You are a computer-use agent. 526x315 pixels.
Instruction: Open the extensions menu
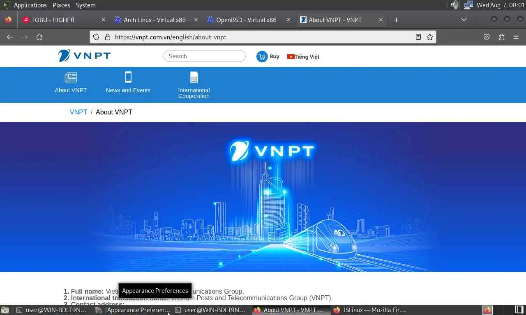[x=501, y=37]
